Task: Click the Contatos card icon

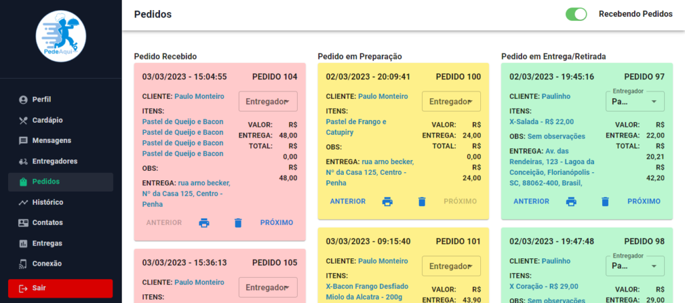Action: pyautogui.click(x=23, y=223)
